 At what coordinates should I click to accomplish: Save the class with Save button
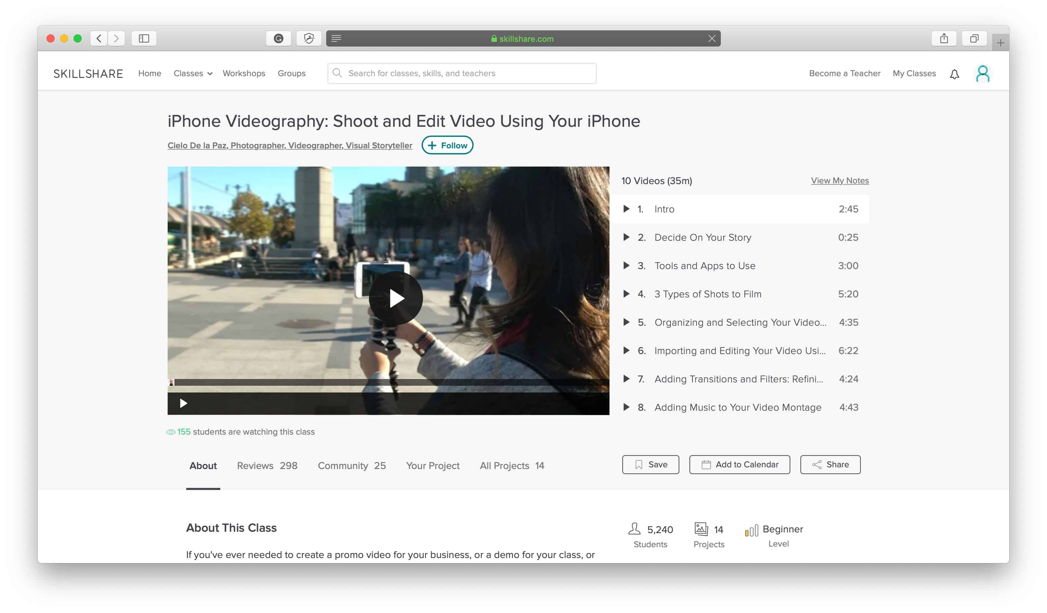651,464
